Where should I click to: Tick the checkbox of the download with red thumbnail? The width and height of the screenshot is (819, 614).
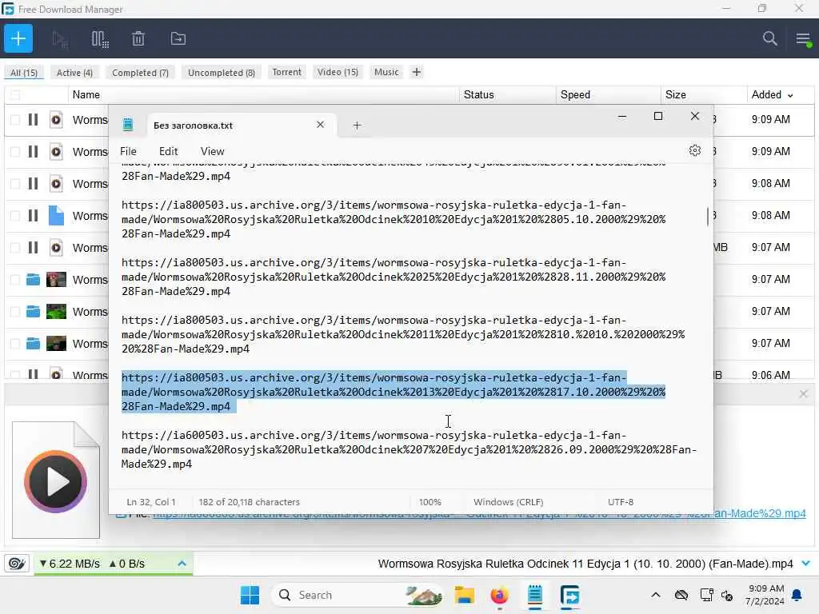[16, 279]
